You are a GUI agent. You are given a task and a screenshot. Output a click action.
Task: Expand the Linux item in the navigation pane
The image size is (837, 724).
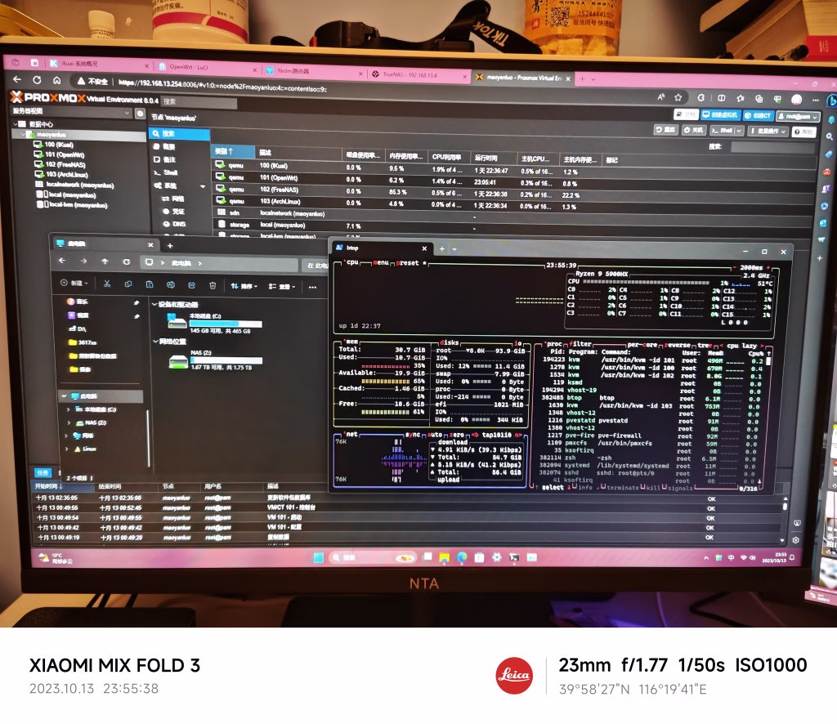[67, 449]
